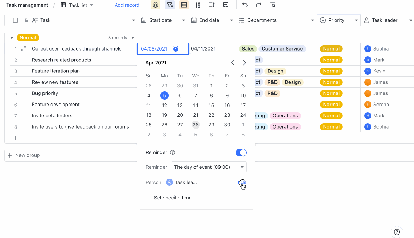Select the Normal priority tag on Bug priority row

[x=331, y=93]
